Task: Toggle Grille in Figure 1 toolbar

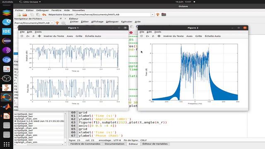Action: [79, 36]
